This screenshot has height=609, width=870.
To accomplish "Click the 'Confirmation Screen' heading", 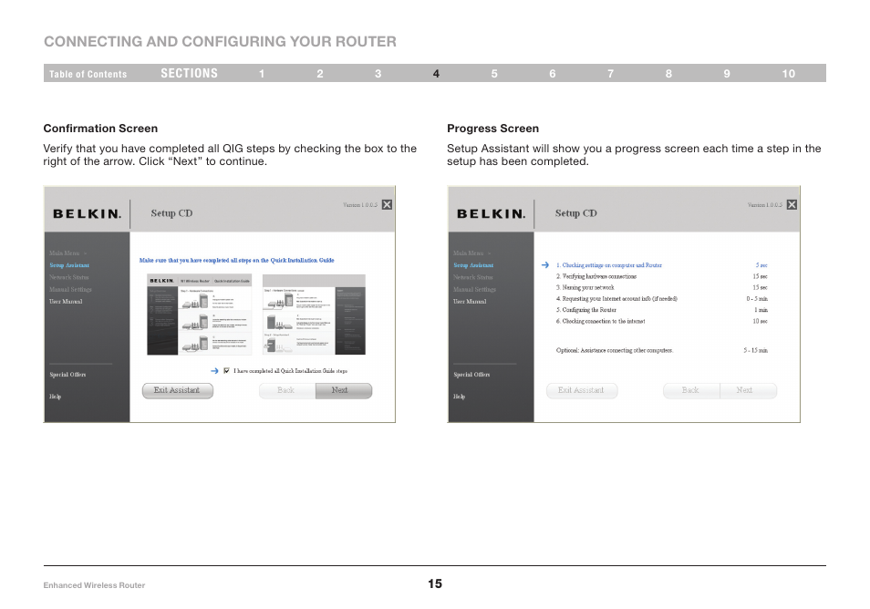I will point(100,129).
